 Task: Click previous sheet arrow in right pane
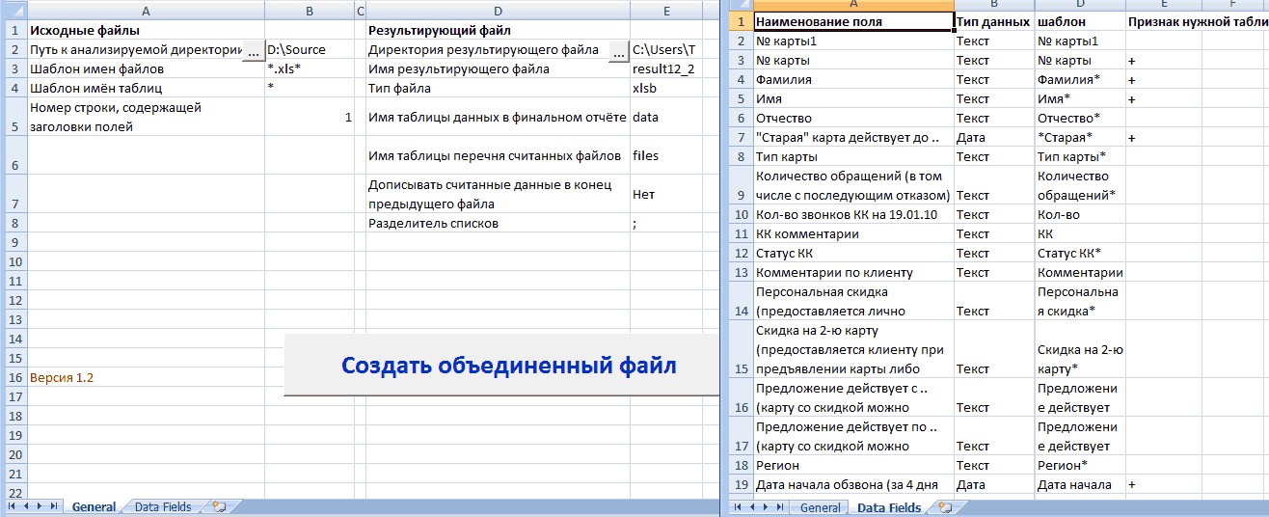pos(753,506)
